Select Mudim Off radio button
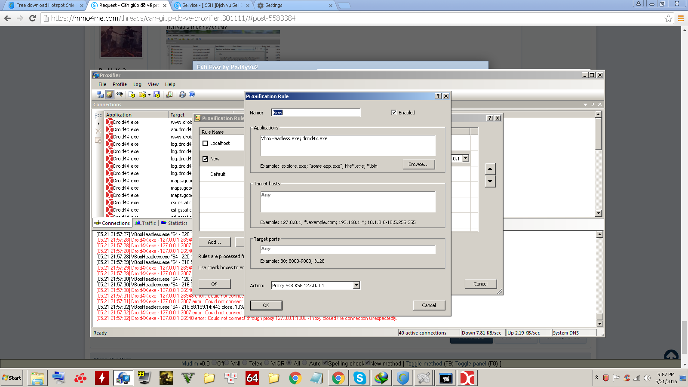Image resolution: width=688 pixels, height=387 pixels. 214,363
